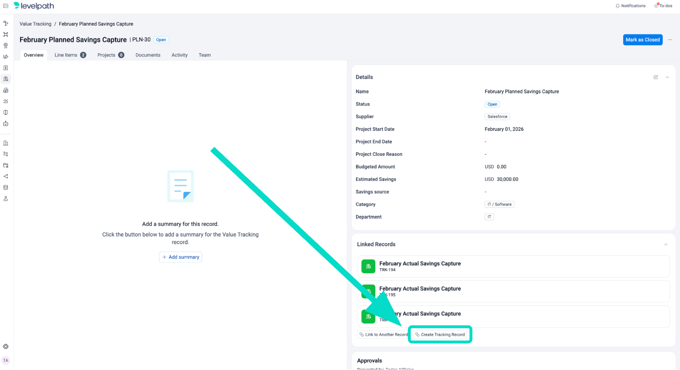Open the three-dot more options menu
The image size is (680, 370).
point(670,40)
